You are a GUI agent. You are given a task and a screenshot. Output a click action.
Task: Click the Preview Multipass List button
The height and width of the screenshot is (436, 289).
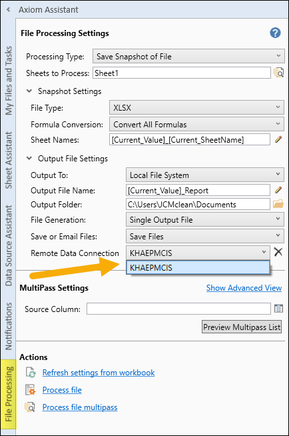(242, 327)
